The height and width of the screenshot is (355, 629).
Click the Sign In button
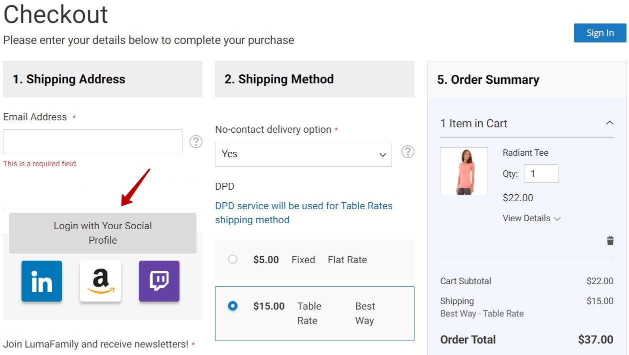pos(600,33)
